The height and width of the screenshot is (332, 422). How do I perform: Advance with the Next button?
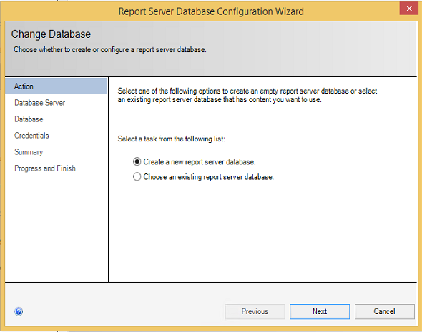[320, 311]
